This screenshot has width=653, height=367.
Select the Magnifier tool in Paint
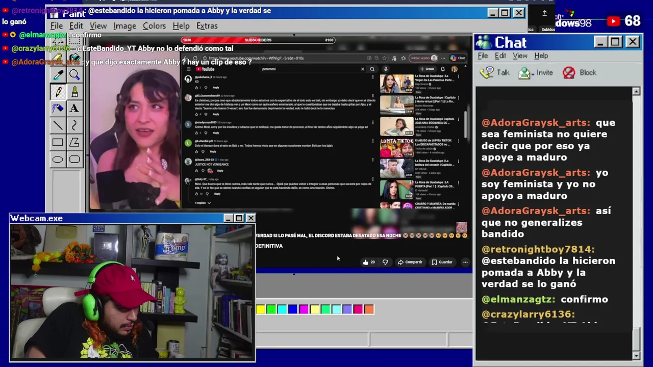(74, 75)
